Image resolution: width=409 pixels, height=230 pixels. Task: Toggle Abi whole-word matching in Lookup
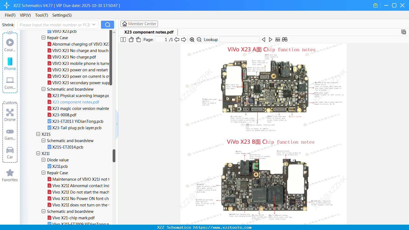[277, 39]
